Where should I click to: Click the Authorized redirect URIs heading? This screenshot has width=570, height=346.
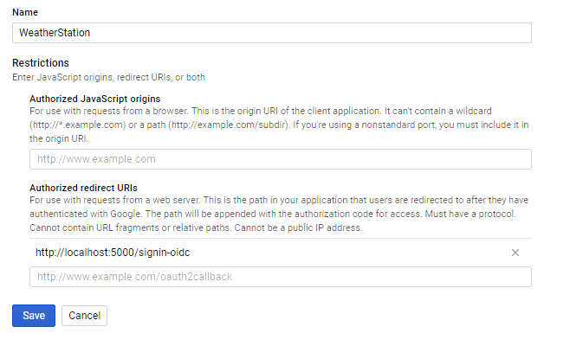click(84, 188)
